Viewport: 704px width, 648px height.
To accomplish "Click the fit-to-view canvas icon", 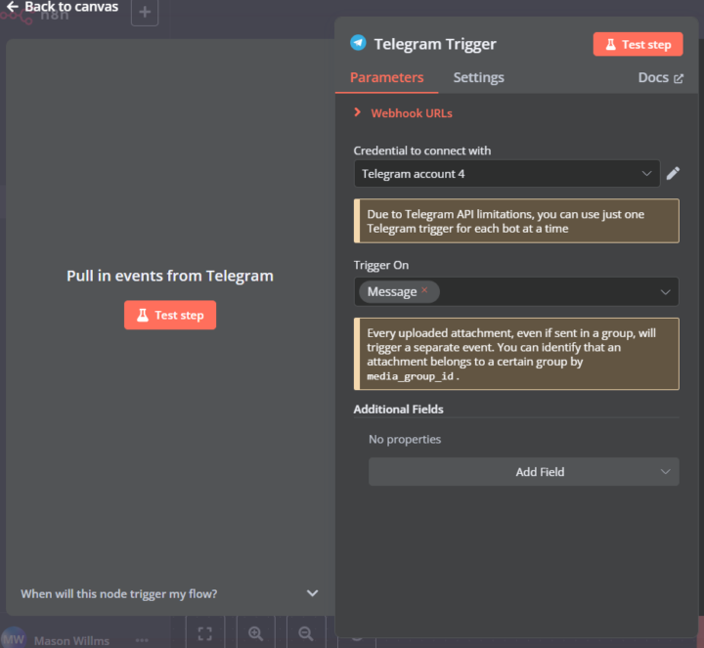I will click(205, 633).
